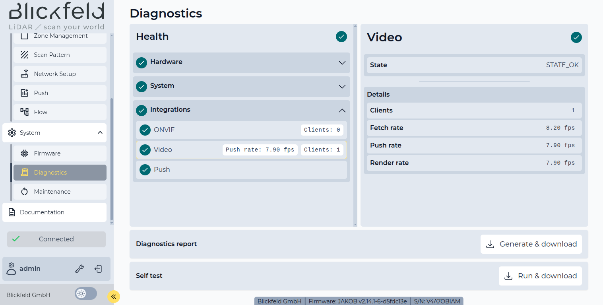Viewport: 603px width, 305px height.
Task: Expand the System health section chevron
Action: tap(342, 87)
